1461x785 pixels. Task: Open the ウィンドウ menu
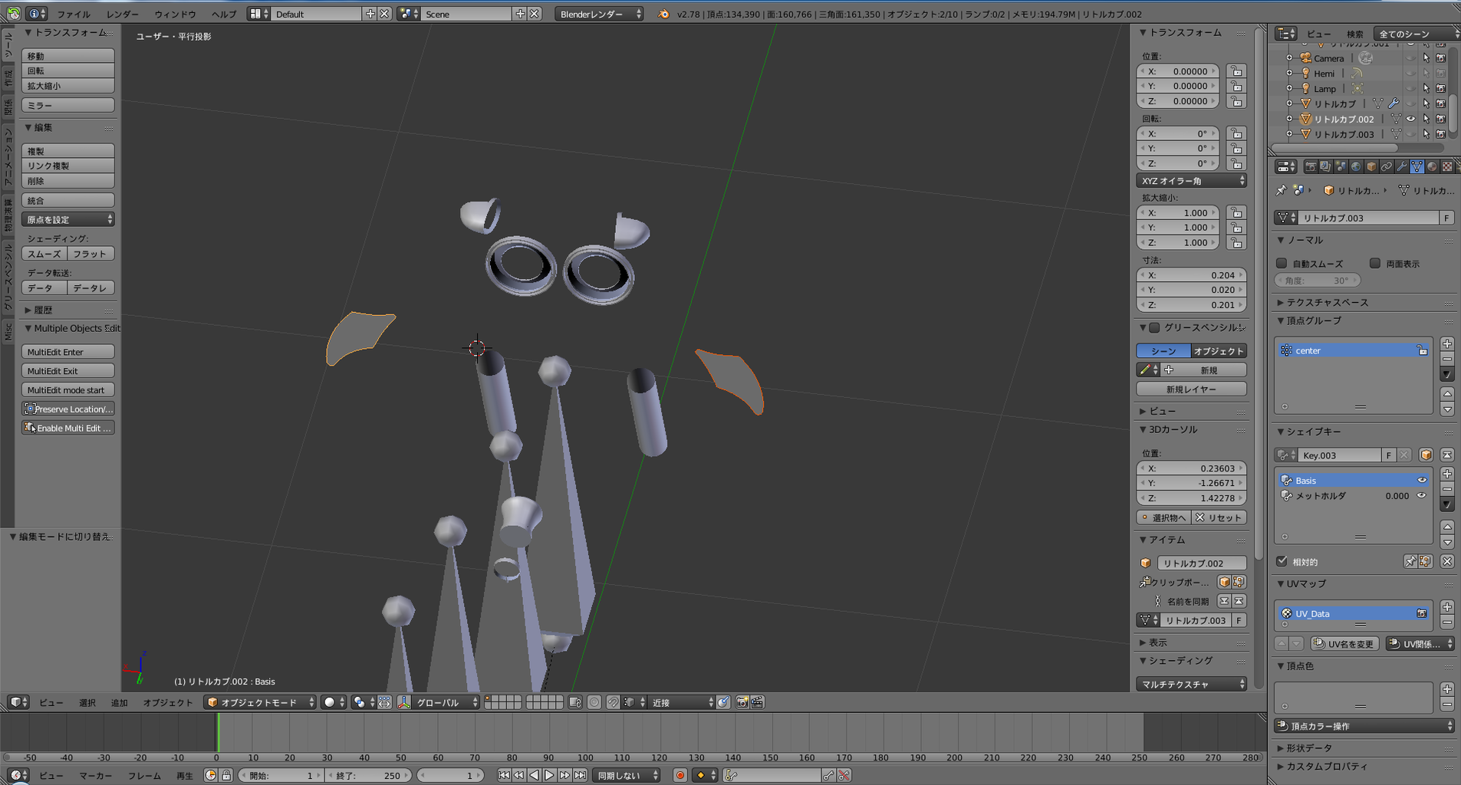[x=175, y=14]
